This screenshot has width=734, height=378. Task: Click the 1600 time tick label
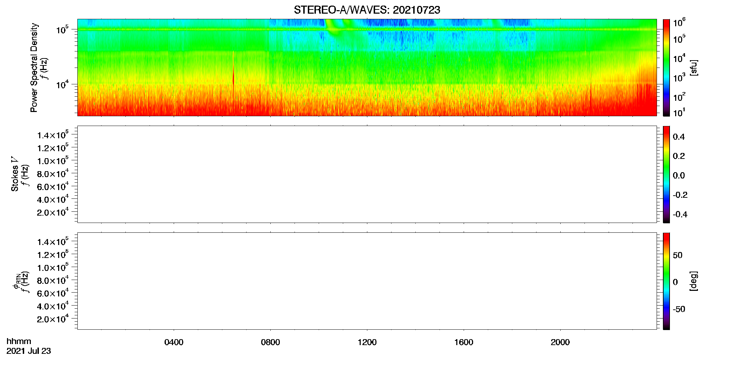(x=464, y=342)
